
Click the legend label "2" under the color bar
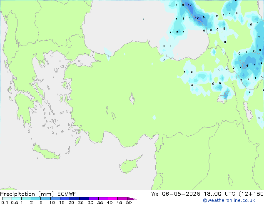pos(31,202)
